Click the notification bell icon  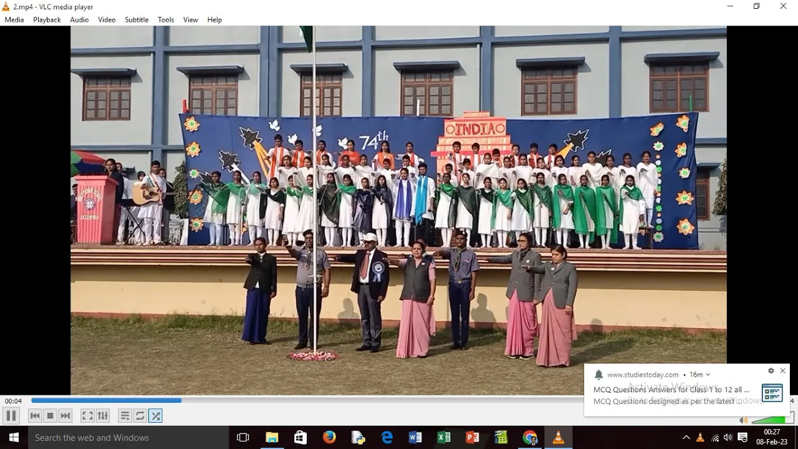tap(598, 375)
